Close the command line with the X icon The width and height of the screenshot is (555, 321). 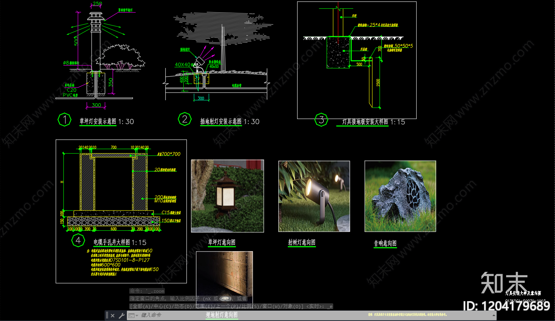tap(113, 316)
